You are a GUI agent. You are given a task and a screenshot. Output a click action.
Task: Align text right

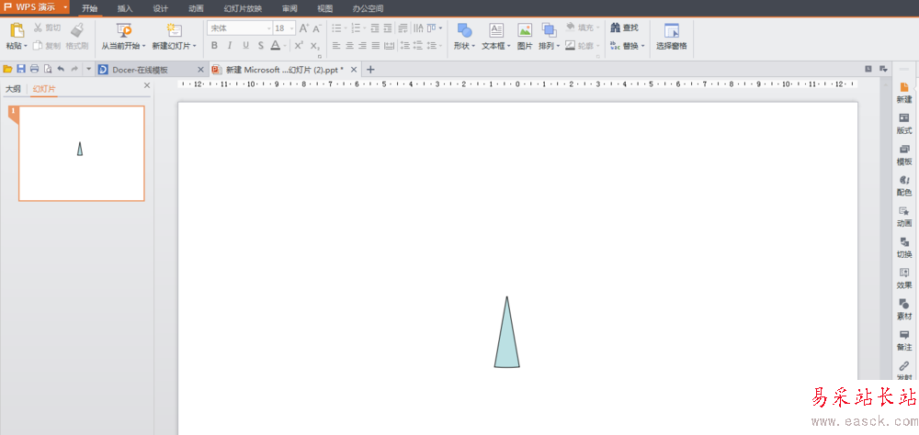[362, 45]
